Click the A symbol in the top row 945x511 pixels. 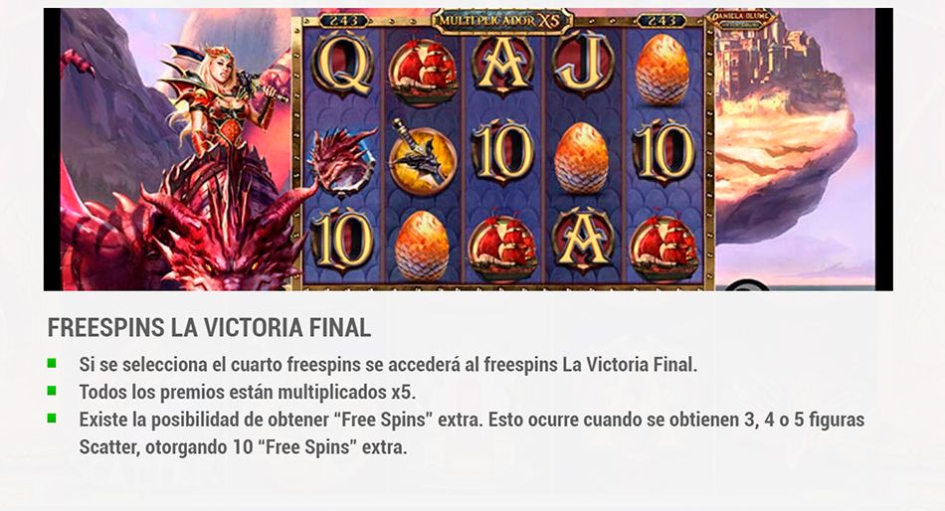click(x=502, y=67)
